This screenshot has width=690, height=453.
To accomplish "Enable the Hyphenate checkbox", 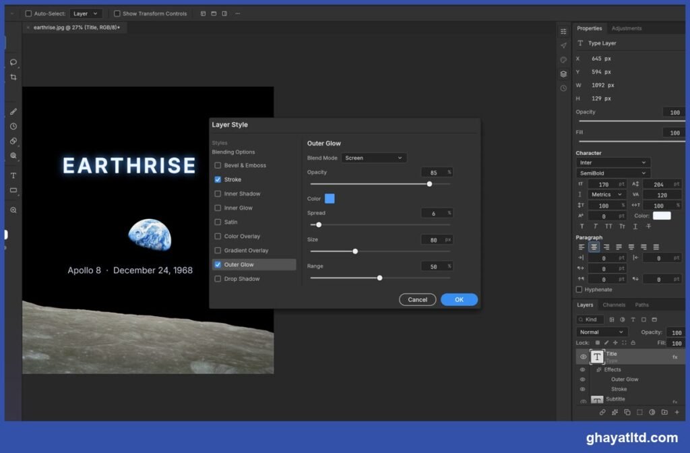I will [x=579, y=290].
